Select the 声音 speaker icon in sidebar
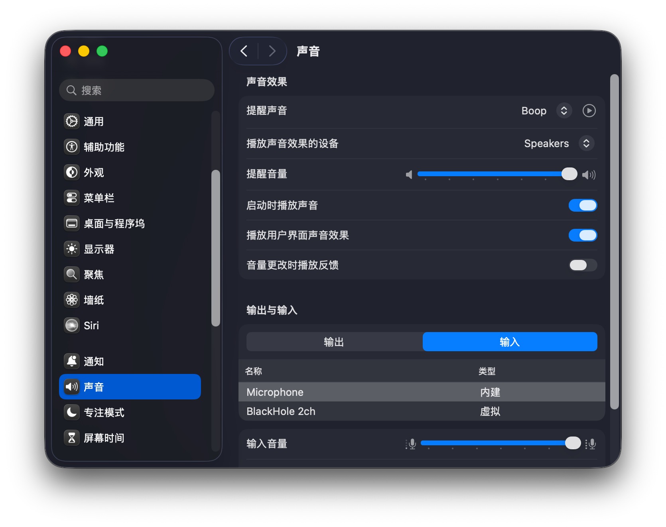The image size is (666, 527). coord(72,387)
